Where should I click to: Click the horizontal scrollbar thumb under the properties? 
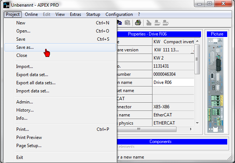pos(147,129)
